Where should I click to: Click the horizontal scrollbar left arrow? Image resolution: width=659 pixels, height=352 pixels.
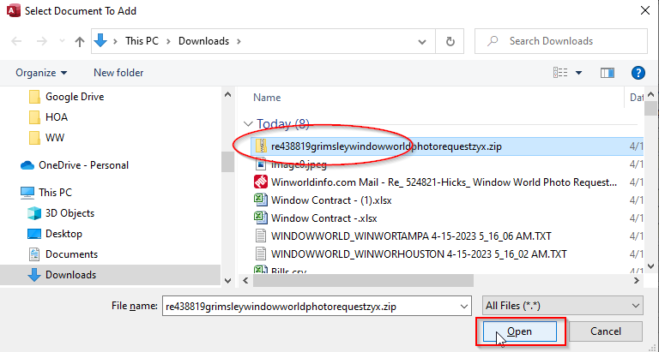pos(246,281)
